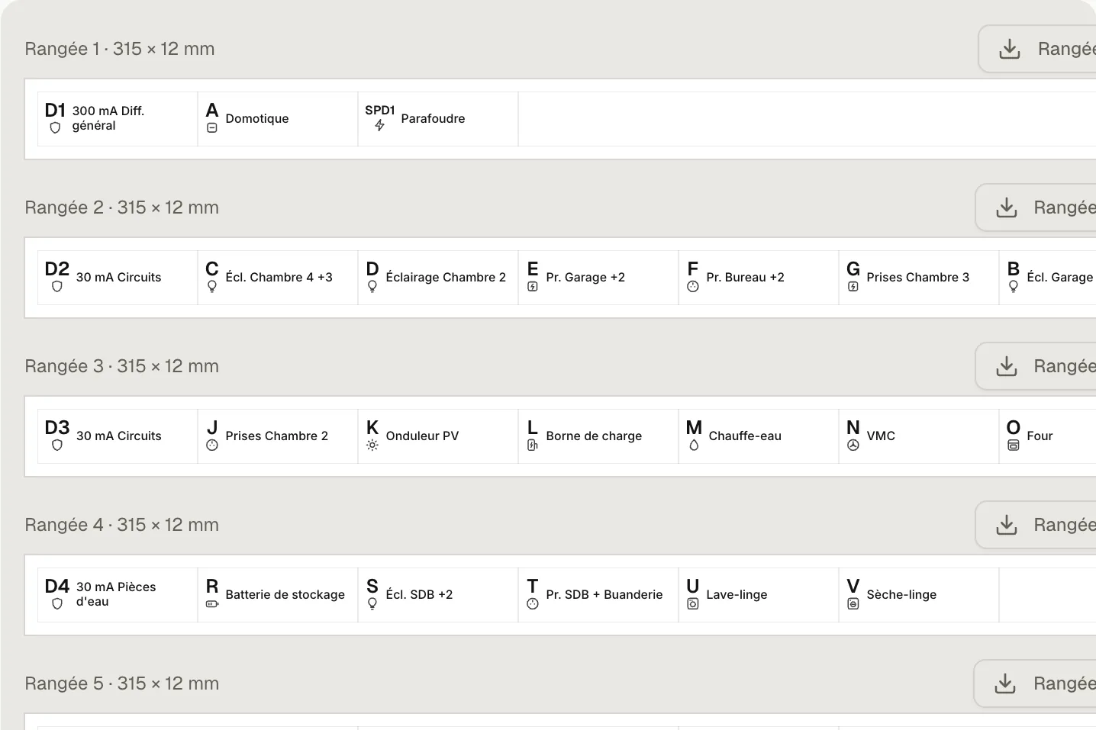1096x730 pixels.
Task: Click the lightning icon under SPD1
Action: pyautogui.click(x=379, y=125)
